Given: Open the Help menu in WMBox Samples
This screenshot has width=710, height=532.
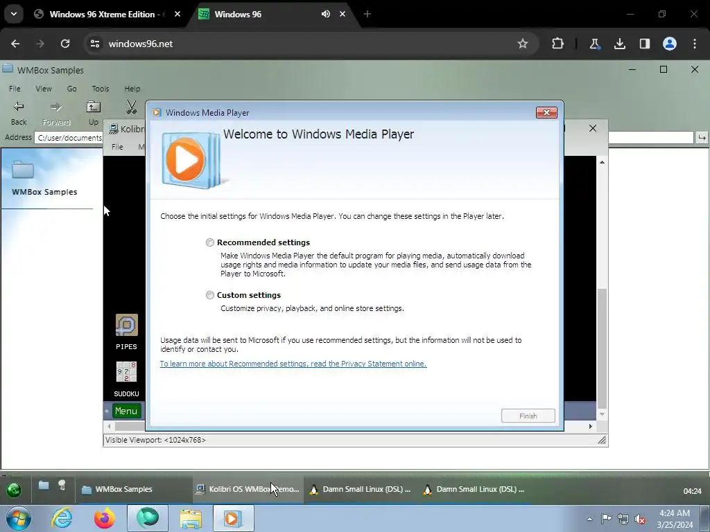Looking at the screenshot, I should (132, 89).
